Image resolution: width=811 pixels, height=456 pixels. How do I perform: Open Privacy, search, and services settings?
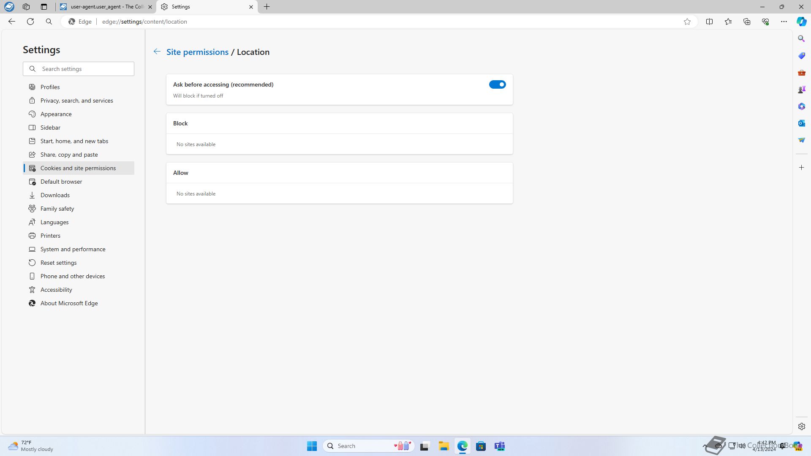(x=76, y=100)
